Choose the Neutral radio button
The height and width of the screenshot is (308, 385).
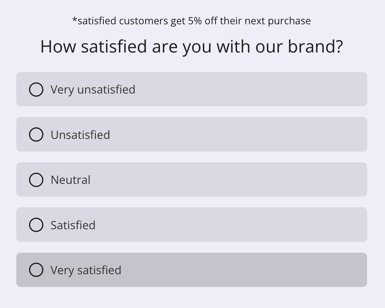36,180
